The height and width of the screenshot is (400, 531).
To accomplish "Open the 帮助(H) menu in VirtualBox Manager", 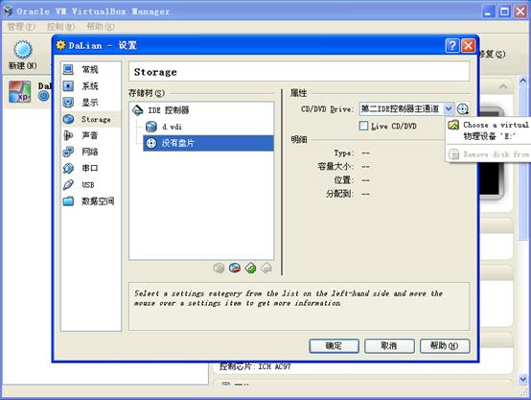I will click(101, 27).
